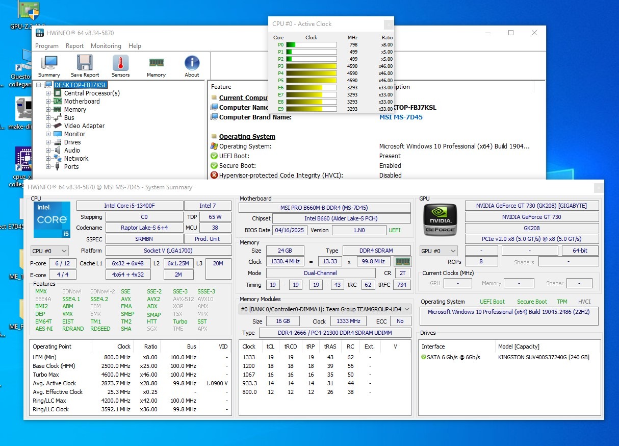
Task: Open the Monitoring menu
Action: 106,46
